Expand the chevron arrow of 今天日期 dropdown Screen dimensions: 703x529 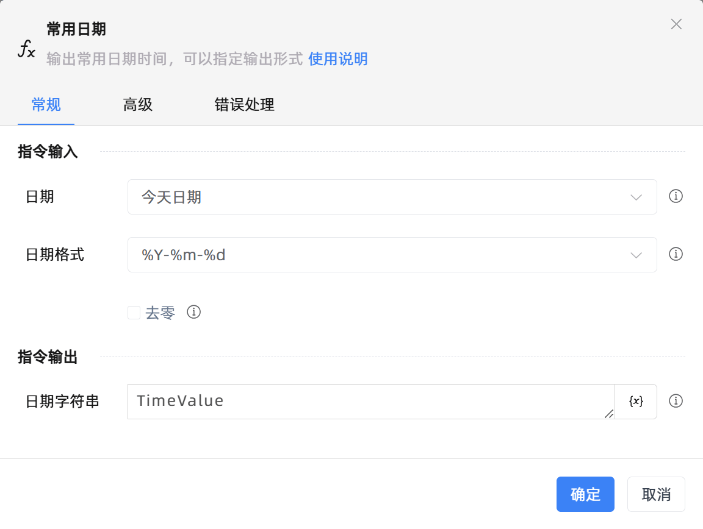coord(636,197)
